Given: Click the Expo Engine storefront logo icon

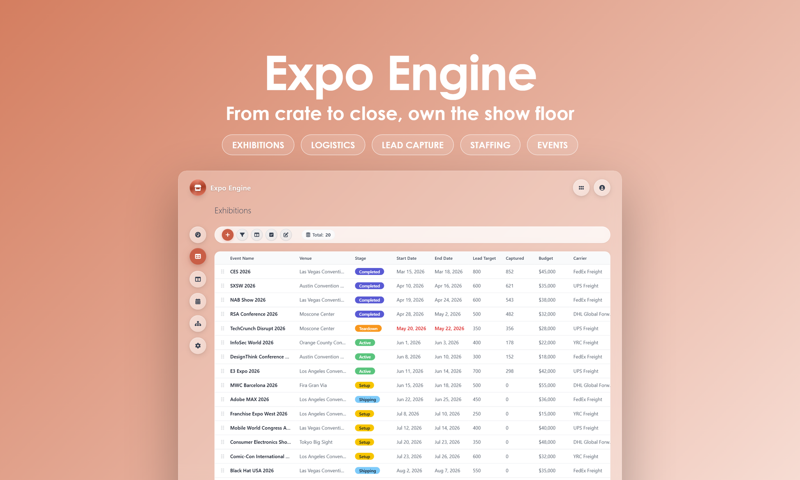Looking at the screenshot, I should click(198, 188).
